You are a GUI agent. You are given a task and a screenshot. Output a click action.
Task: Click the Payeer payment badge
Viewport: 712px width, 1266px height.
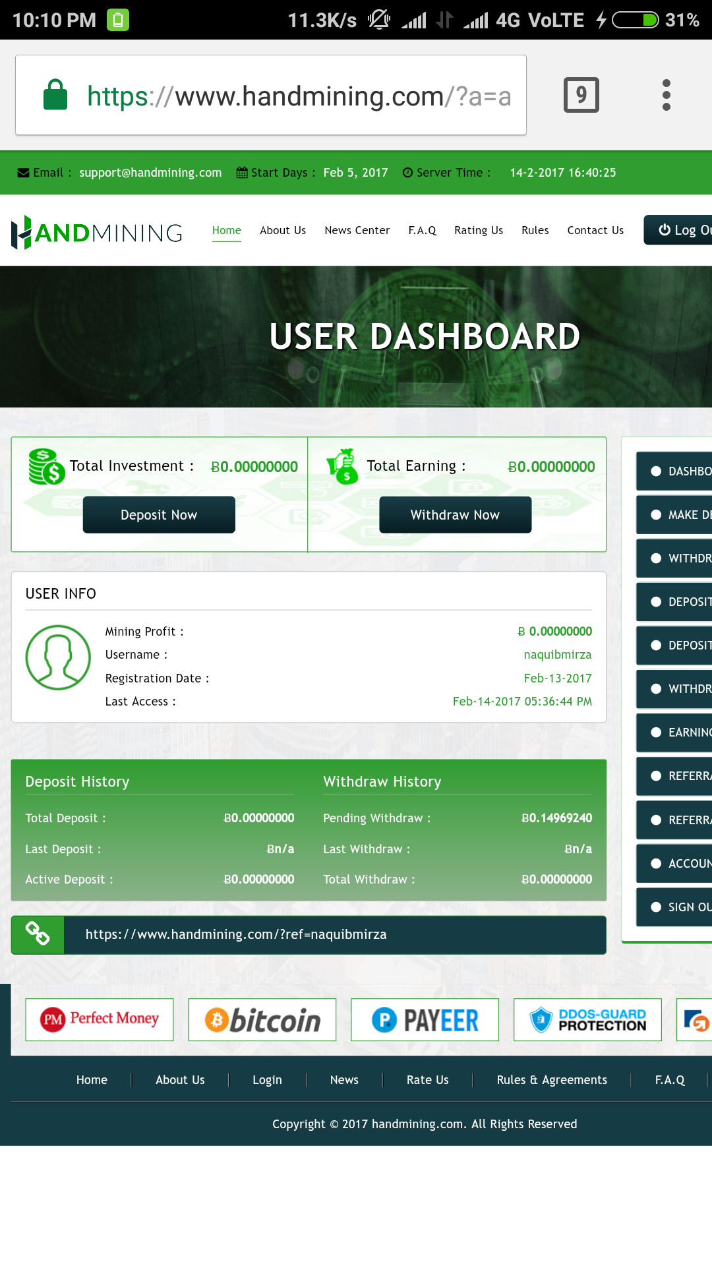point(425,1019)
